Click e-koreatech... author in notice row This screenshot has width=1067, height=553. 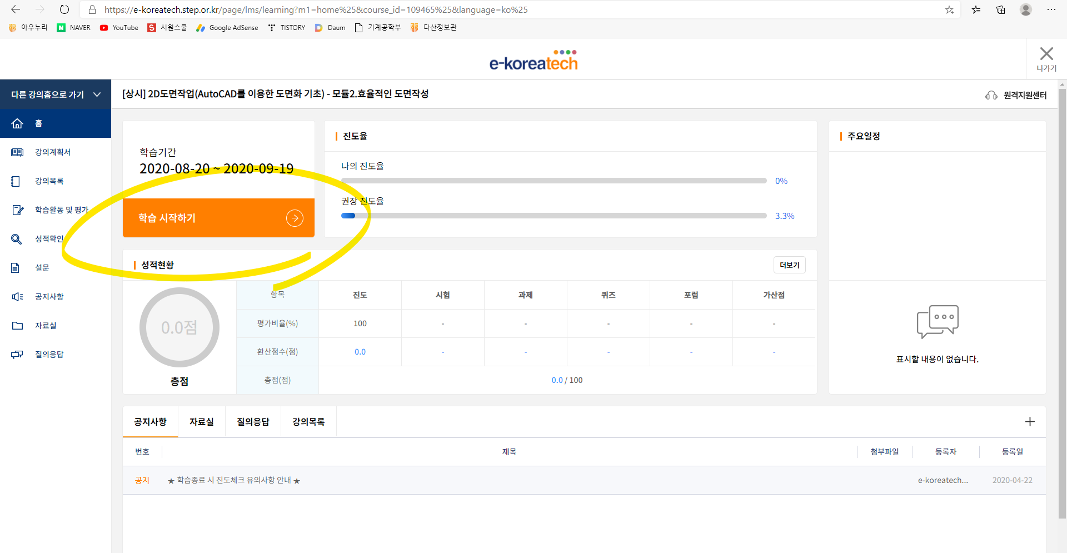point(943,480)
